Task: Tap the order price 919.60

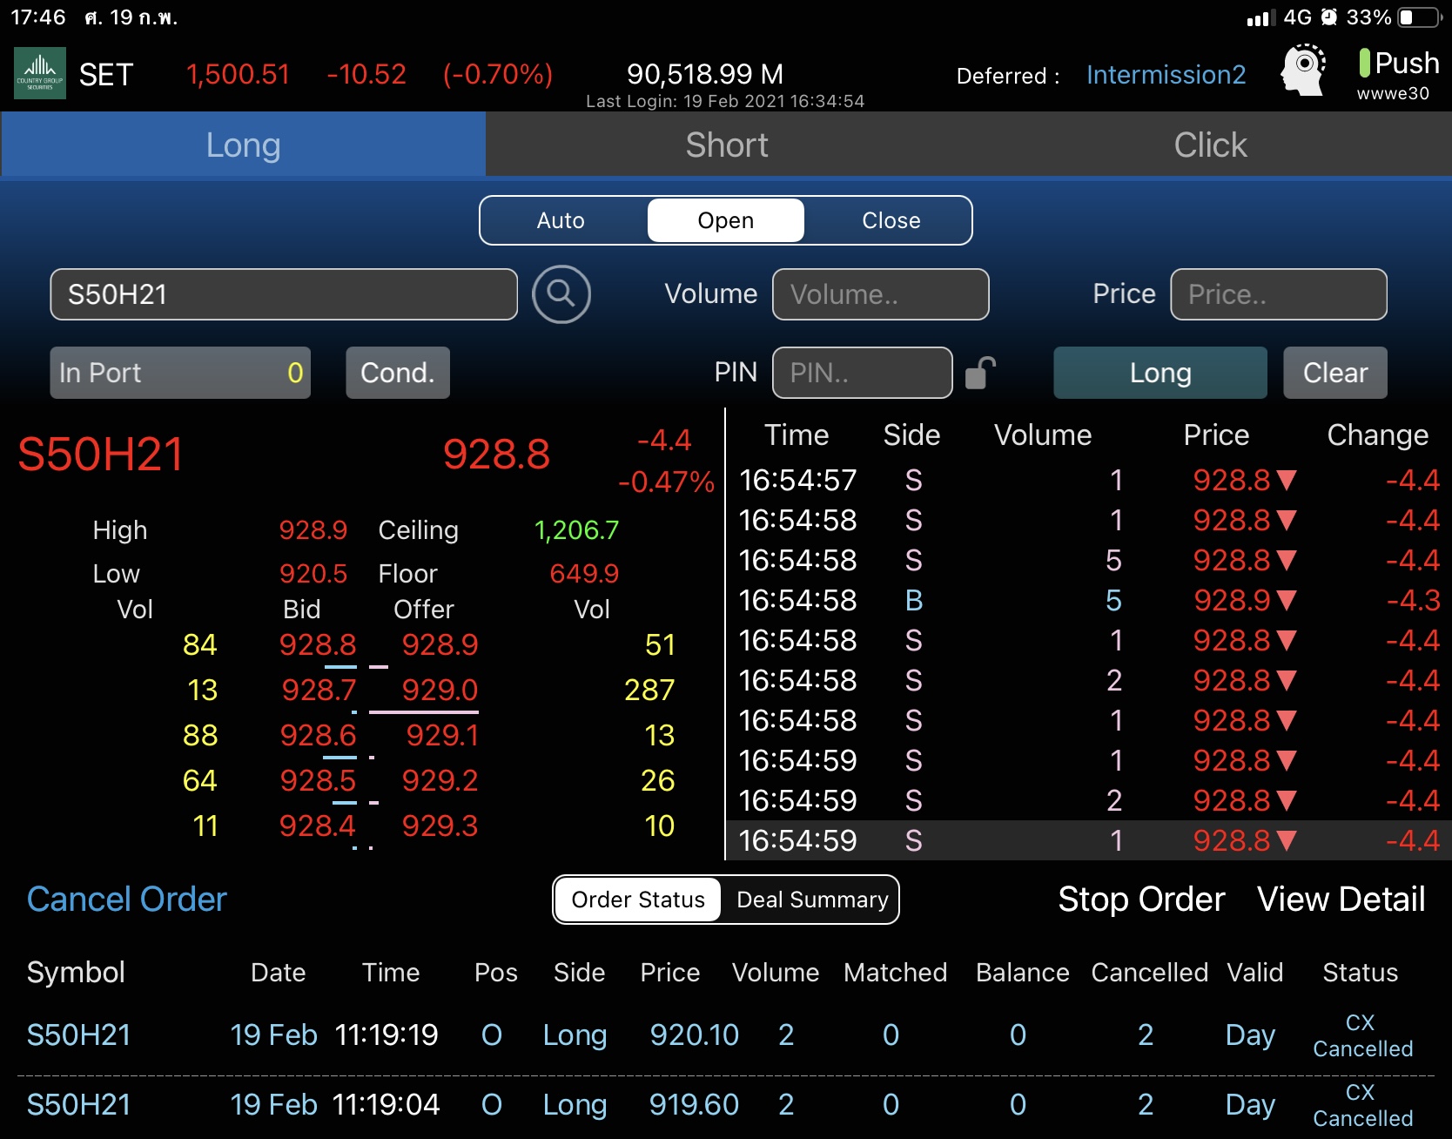Action: (694, 1104)
